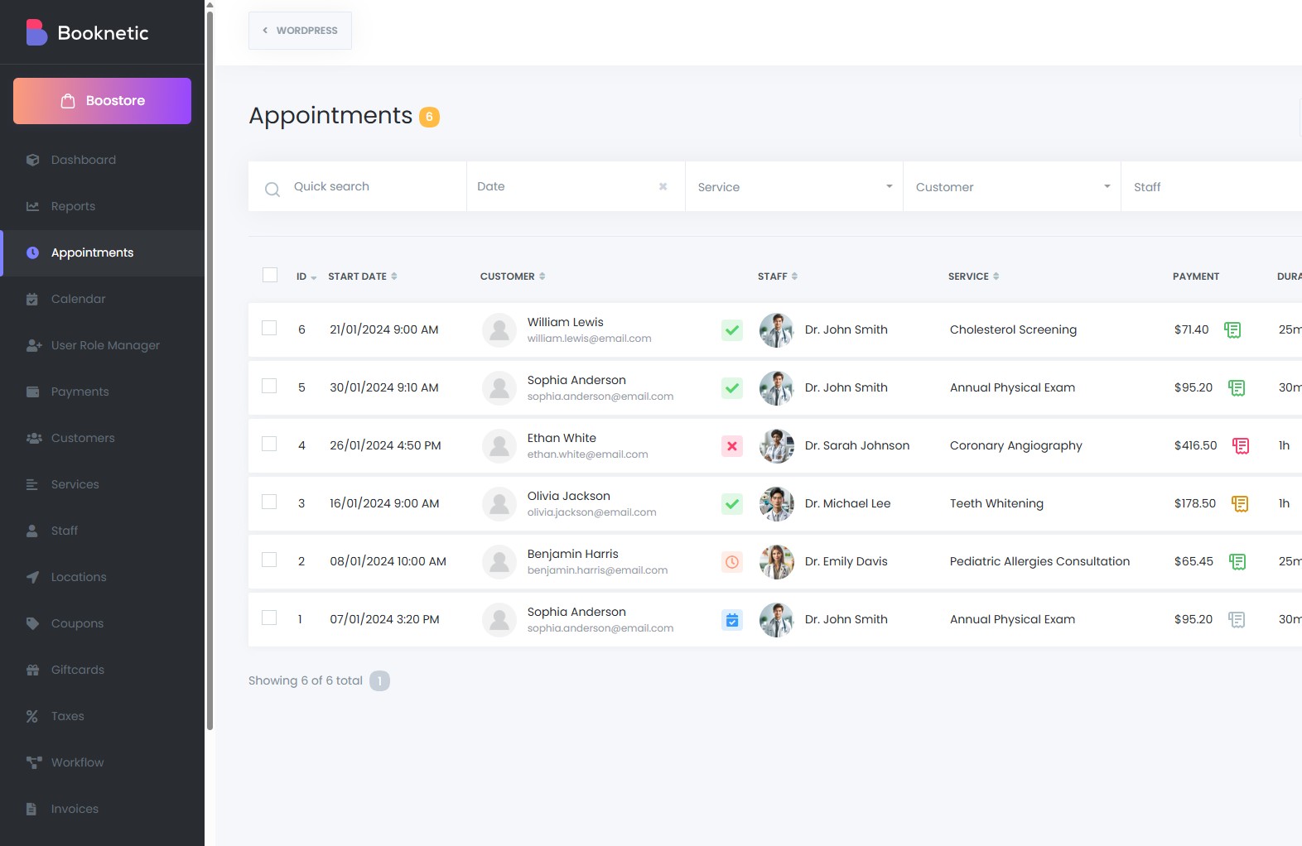1302x846 pixels.
Task: Click the approved status icon for William Lewis
Action: pyautogui.click(x=732, y=330)
